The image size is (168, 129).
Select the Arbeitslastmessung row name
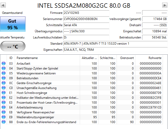(x=30, y=107)
